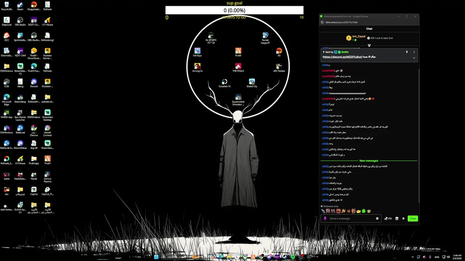Viewport: 465px width, 261px height.
Task: Select the OBS Studio desktop icon
Action: coord(20,21)
